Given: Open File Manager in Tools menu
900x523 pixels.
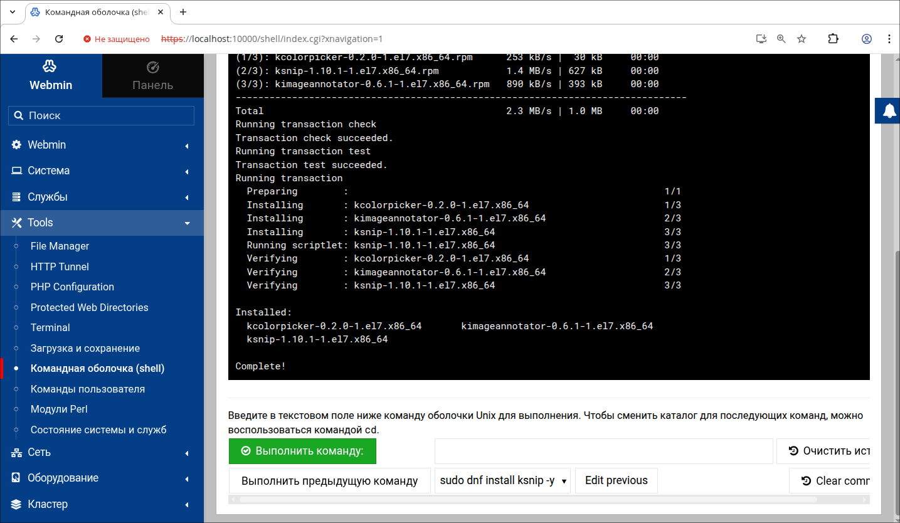Looking at the screenshot, I should point(60,246).
